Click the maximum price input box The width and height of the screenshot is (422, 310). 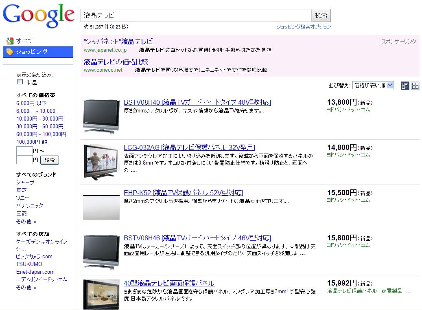(x=24, y=160)
